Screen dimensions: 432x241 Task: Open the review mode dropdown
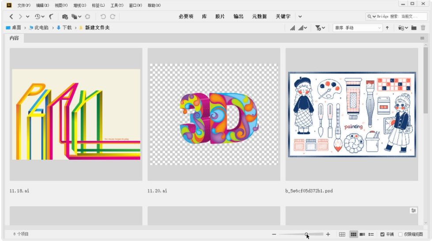click(x=76, y=16)
